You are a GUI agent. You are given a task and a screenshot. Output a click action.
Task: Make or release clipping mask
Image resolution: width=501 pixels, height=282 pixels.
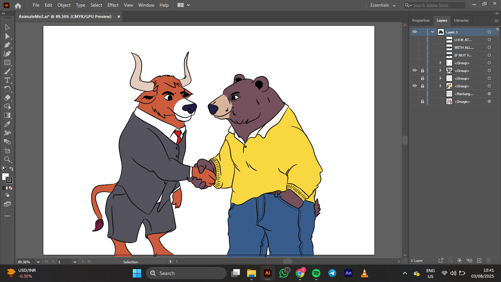(460, 261)
